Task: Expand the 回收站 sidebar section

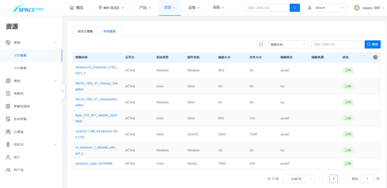Action: point(55,145)
